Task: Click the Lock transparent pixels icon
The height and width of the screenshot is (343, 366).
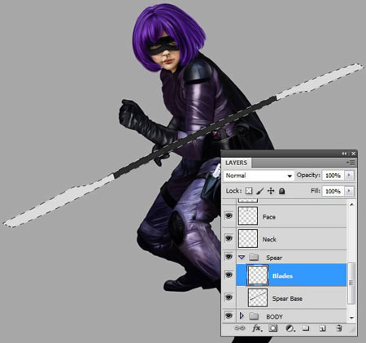Action: click(x=249, y=191)
